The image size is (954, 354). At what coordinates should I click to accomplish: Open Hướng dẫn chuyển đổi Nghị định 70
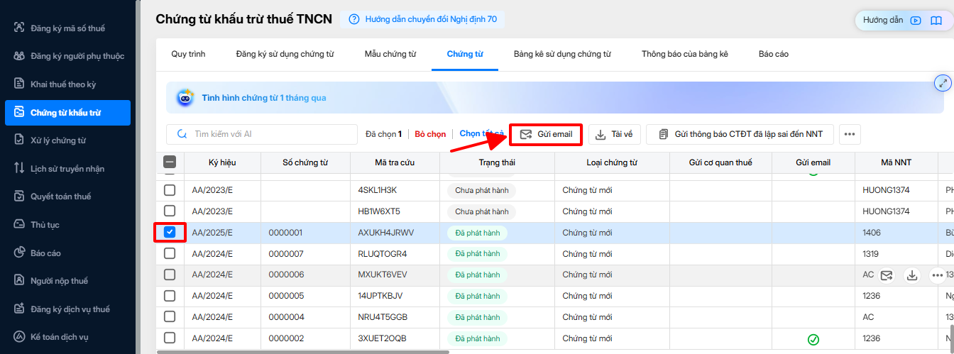click(423, 19)
